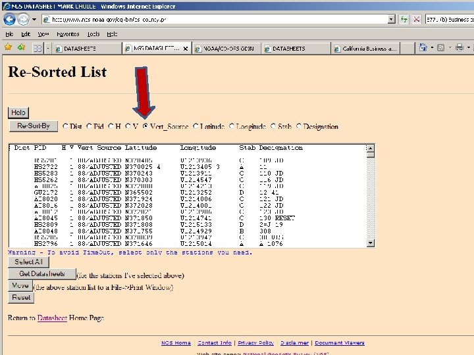Select station row HS2796
The image size is (474, 355).
point(188,244)
